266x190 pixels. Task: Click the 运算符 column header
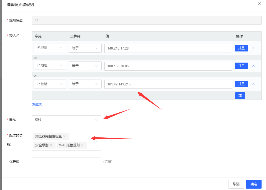tap(75, 36)
